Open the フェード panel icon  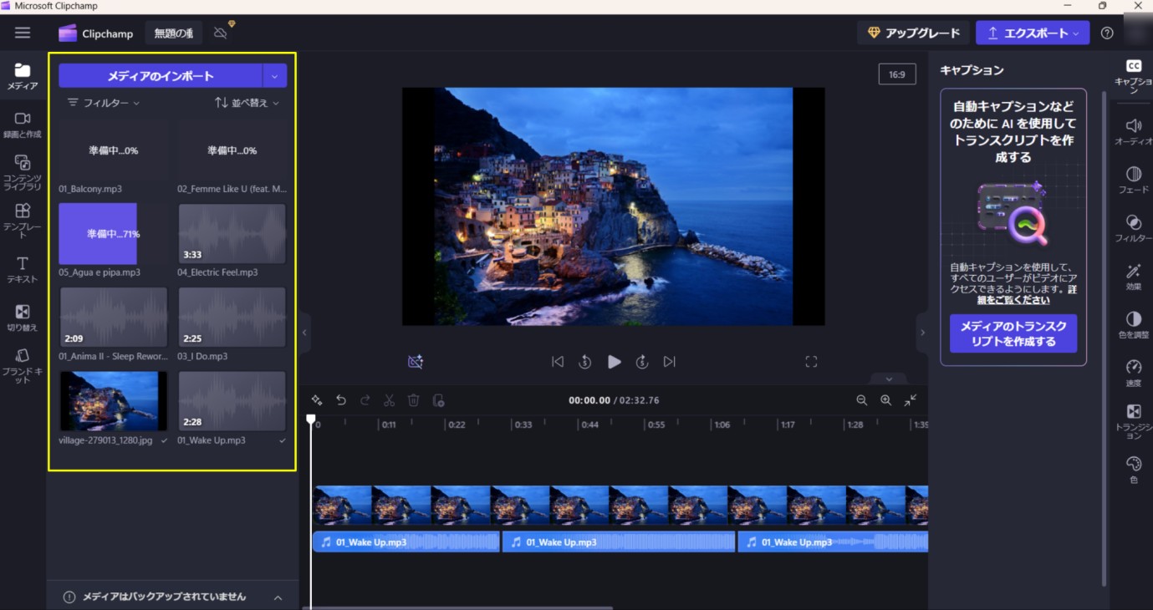coord(1134,180)
